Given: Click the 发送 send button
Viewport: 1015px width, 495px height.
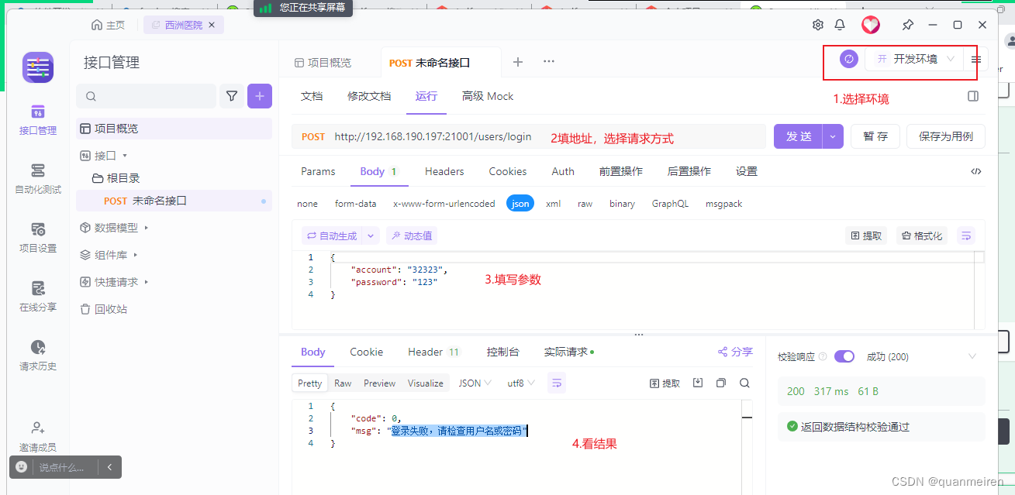Looking at the screenshot, I should (x=799, y=136).
